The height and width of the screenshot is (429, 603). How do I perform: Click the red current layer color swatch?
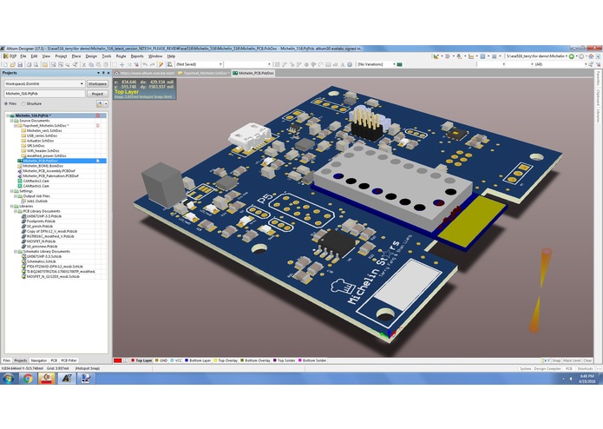tap(117, 360)
